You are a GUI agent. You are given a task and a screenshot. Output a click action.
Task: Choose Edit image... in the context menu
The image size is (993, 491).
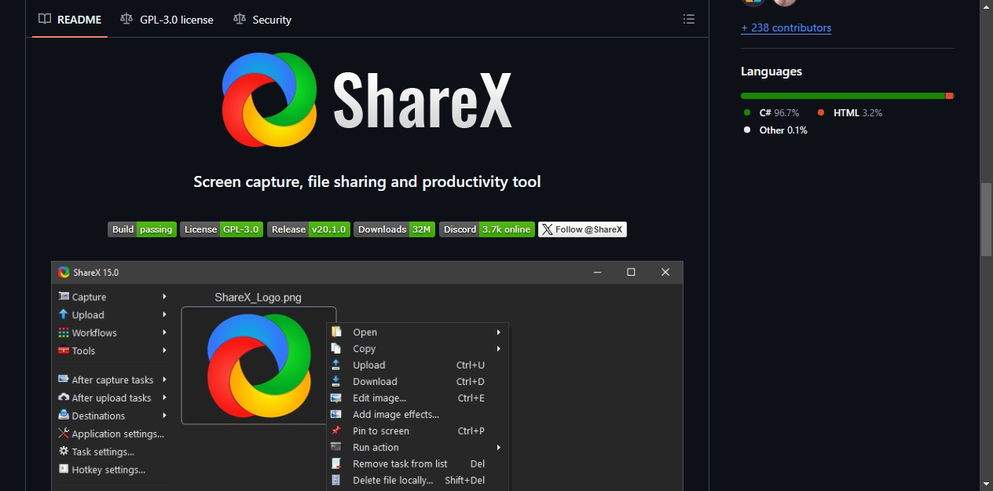[418, 398]
